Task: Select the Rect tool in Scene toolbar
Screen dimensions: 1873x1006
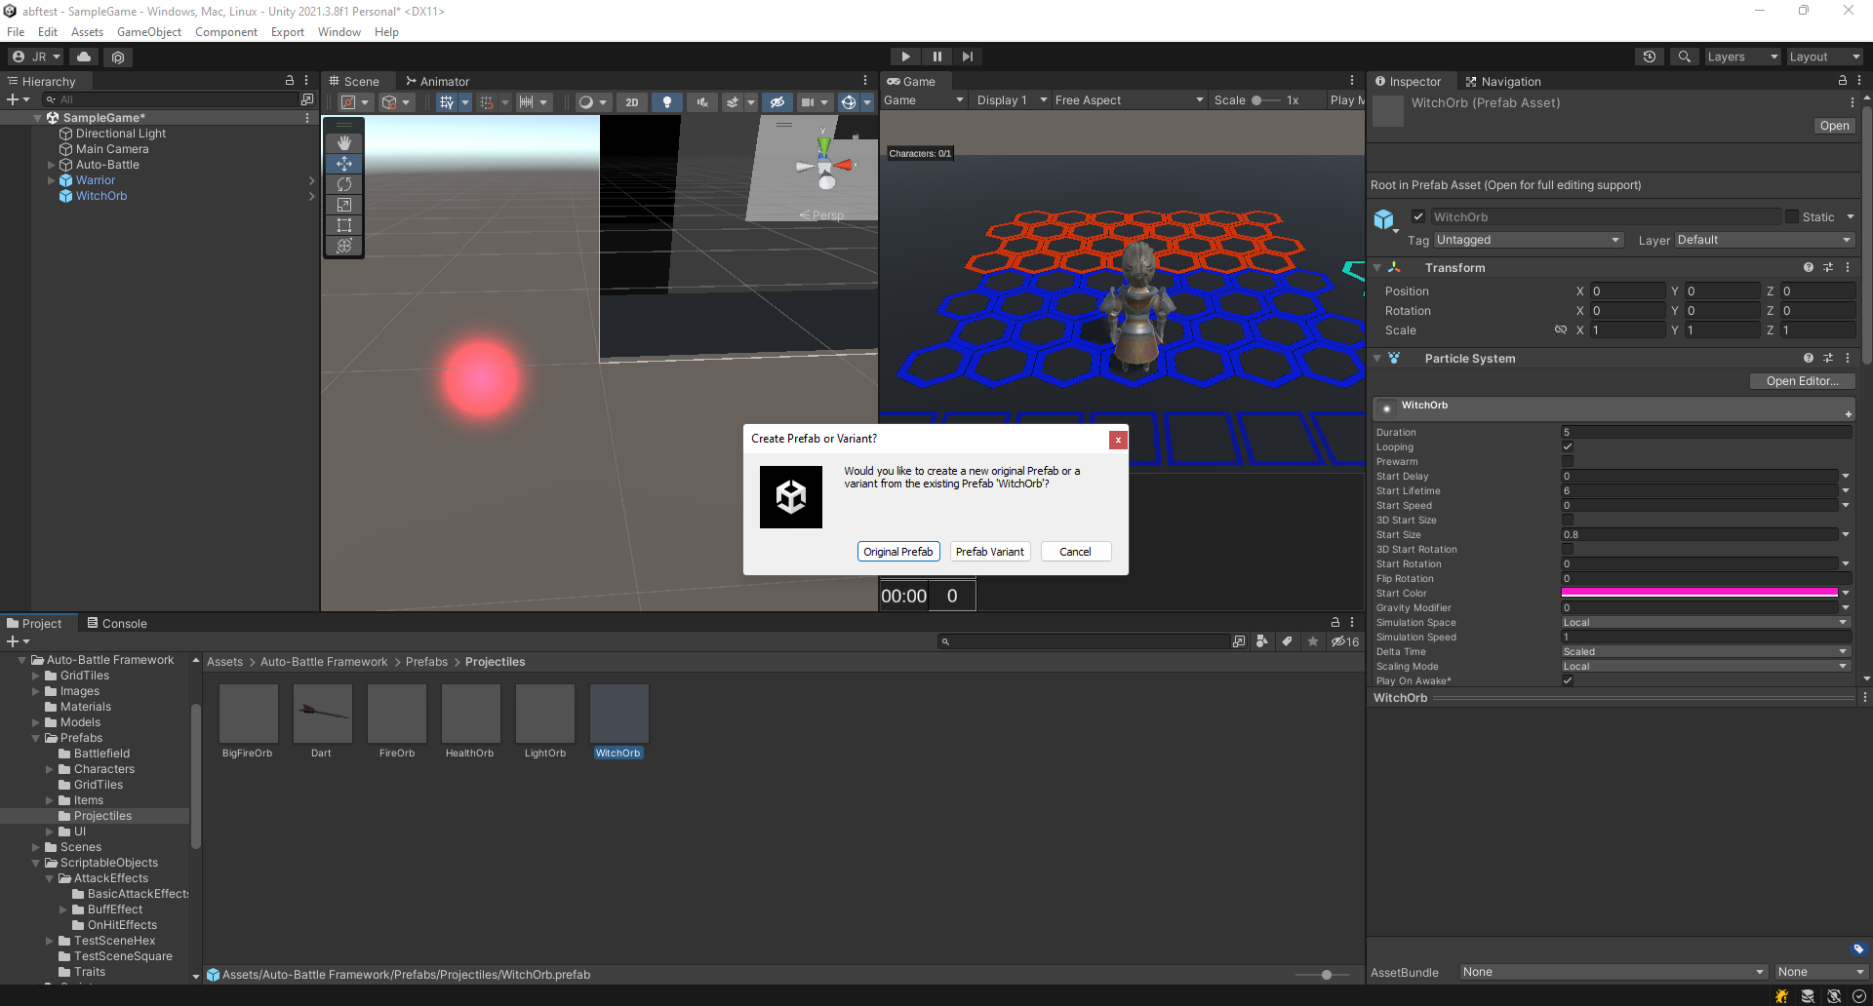Action: click(x=343, y=224)
